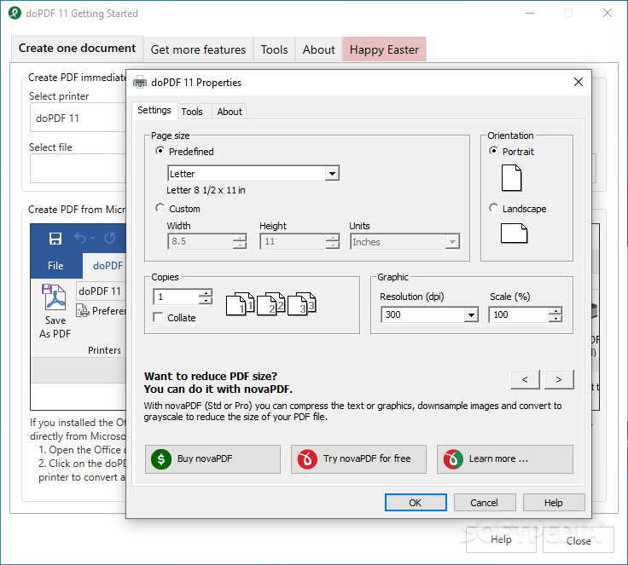Open the Units Inches dropdown

point(452,242)
